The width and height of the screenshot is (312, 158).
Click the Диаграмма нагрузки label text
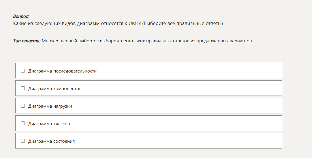point(50,106)
